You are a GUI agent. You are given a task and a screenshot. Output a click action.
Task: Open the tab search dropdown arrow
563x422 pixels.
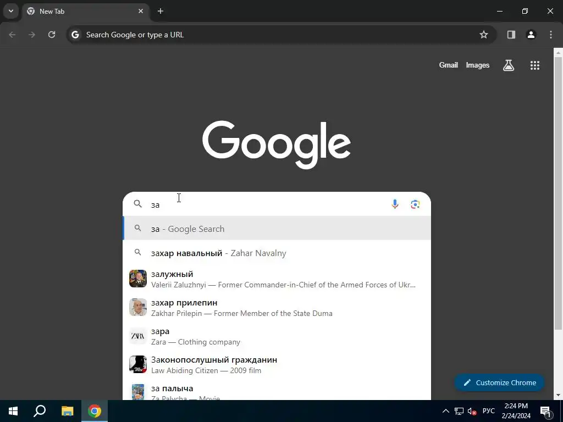11,11
